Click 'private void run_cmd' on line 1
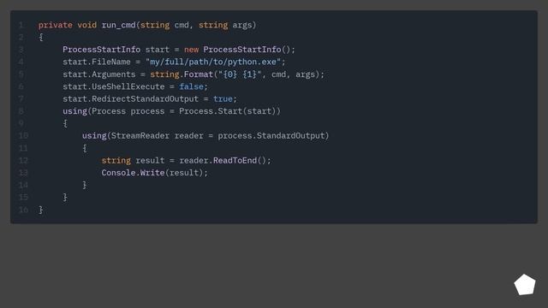Screen dimensions: 548x308 point(87,25)
